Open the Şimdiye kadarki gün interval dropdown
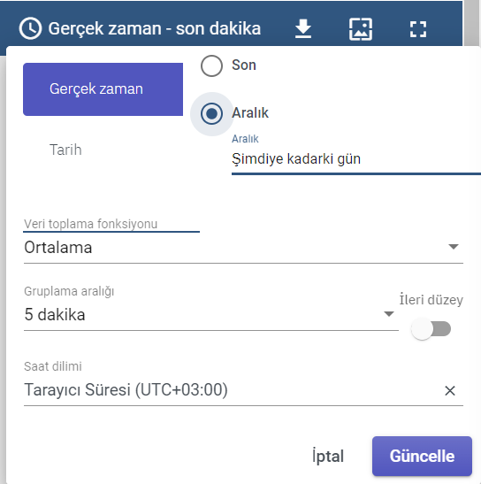This screenshot has height=484, width=481. [356, 159]
